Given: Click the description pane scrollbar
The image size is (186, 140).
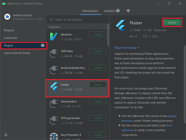Looking at the screenshot, I should tap(184, 84).
